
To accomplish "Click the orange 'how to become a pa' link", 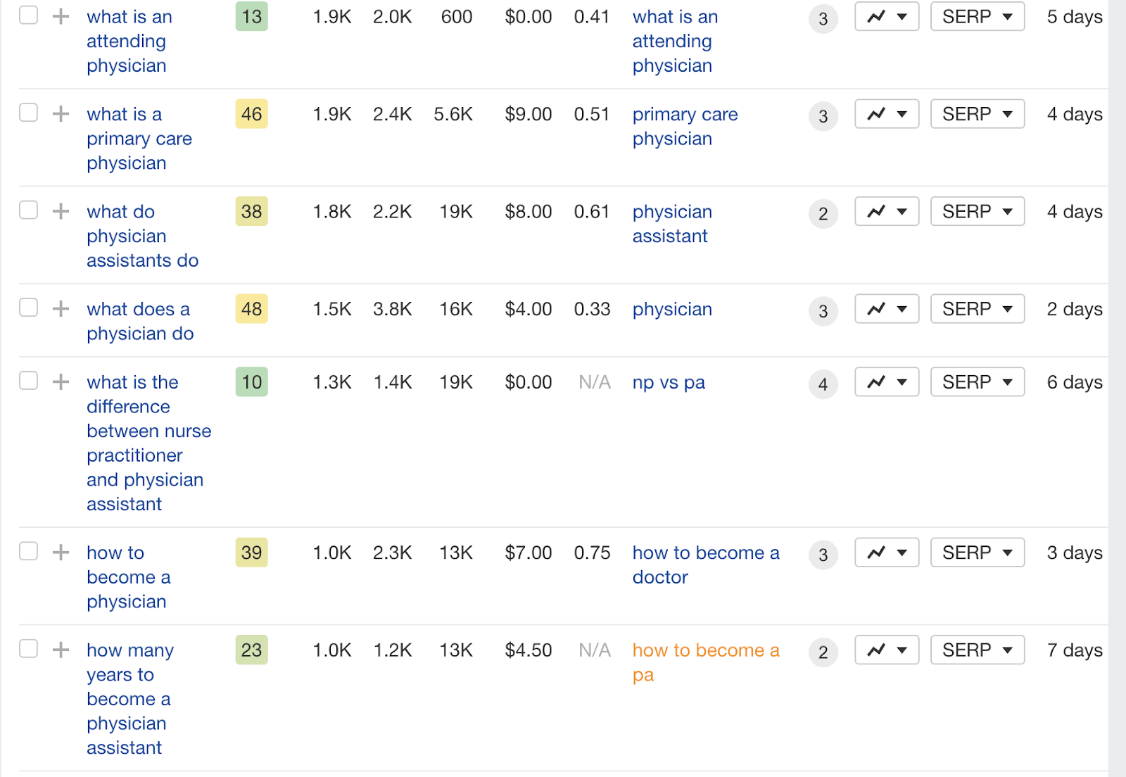I will [705, 662].
